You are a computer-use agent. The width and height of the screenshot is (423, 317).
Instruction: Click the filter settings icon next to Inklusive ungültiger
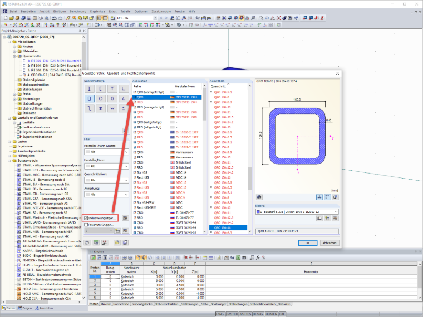[125, 218]
